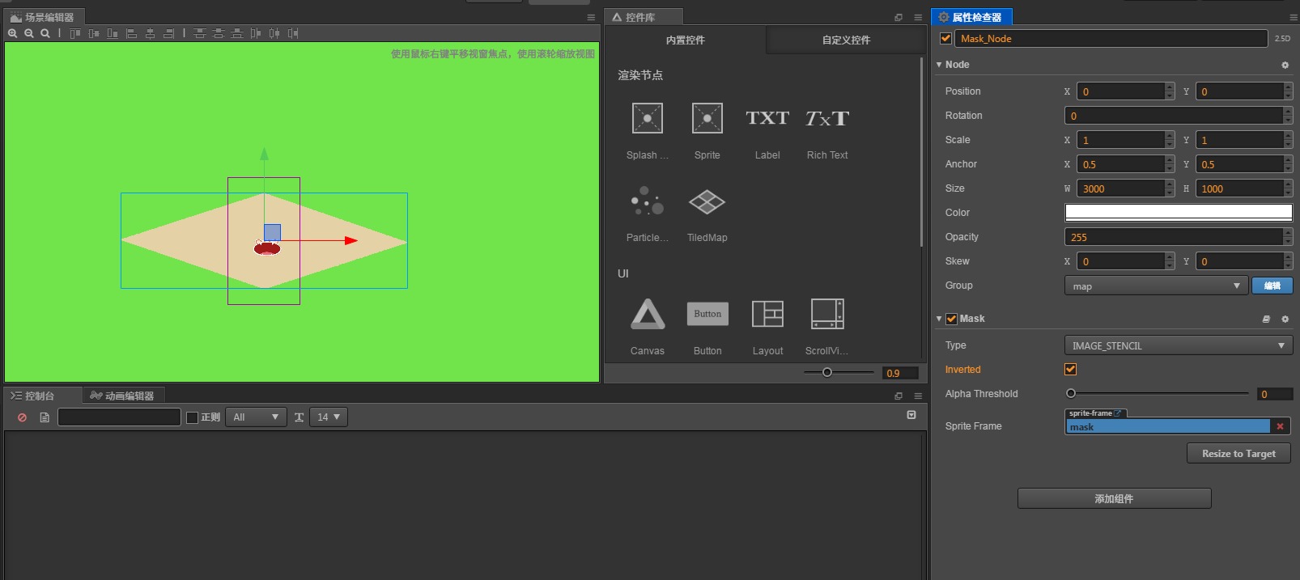Distribute selected nodes by right edges
Image resolution: width=1300 pixels, height=580 pixels.
point(293,33)
